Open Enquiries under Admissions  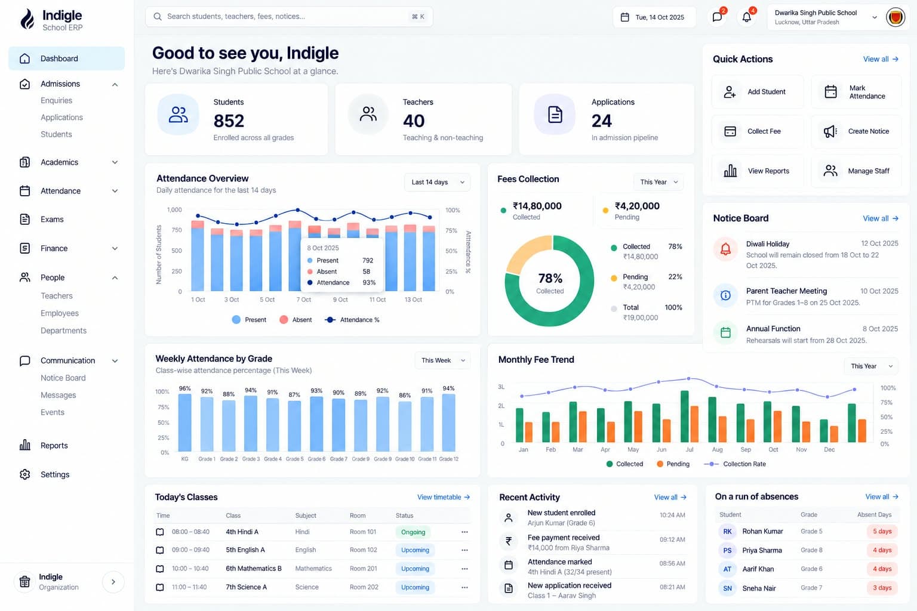[x=56, y=100]
